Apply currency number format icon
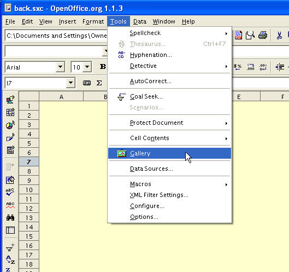The width and height of the screenshot is (289, 272). [x=238, y=67]
